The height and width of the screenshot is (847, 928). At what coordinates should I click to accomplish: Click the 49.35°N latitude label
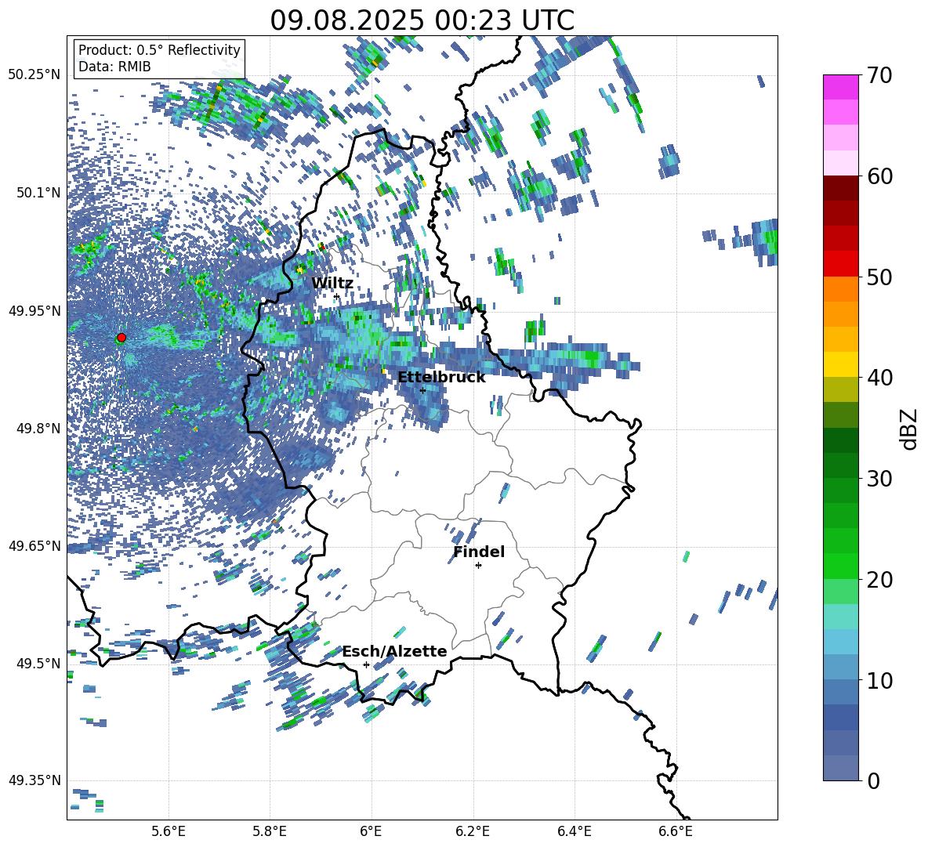point(34,780)
